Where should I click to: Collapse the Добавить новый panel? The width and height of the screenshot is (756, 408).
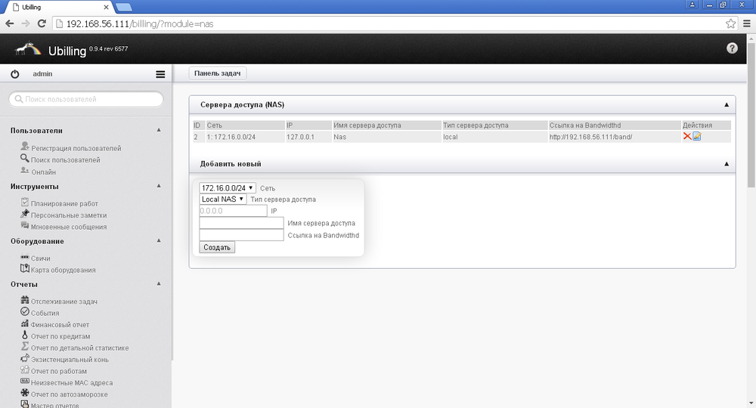point(726,164)
